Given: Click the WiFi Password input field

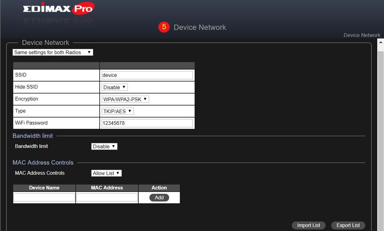Looking at the screenshot, I should point(147,123).
